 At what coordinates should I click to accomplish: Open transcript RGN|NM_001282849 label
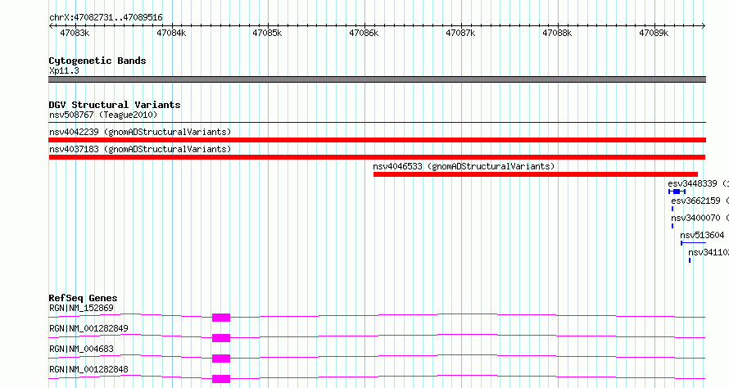click(x=88, y=328)
